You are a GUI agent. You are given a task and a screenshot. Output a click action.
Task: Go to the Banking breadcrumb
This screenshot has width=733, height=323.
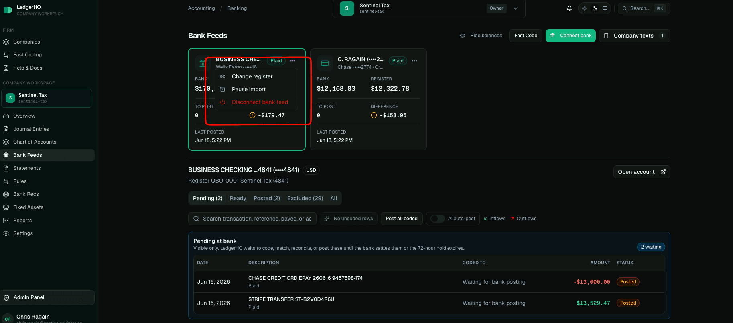tap(237, 8)
